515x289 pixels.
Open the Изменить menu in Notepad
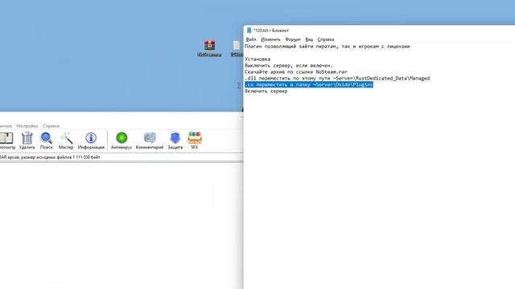pyautogui.click(x=270, y=39)
